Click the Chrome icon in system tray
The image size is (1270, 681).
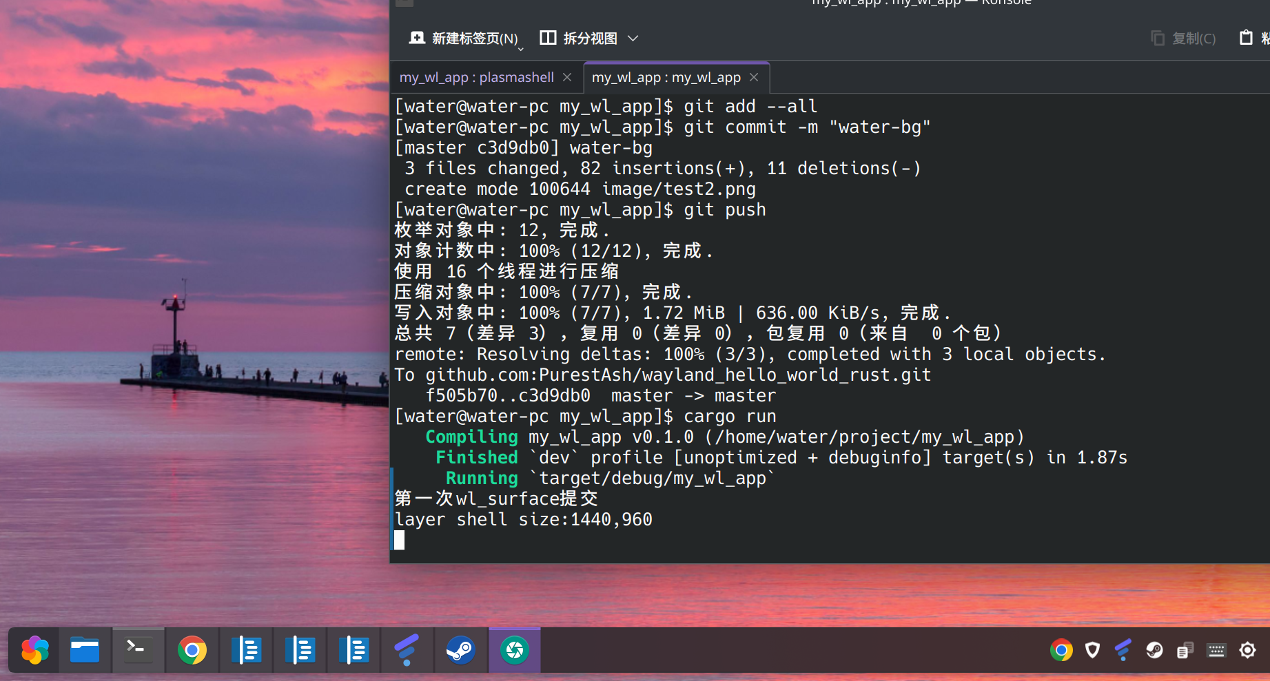tap(1061, 650)
